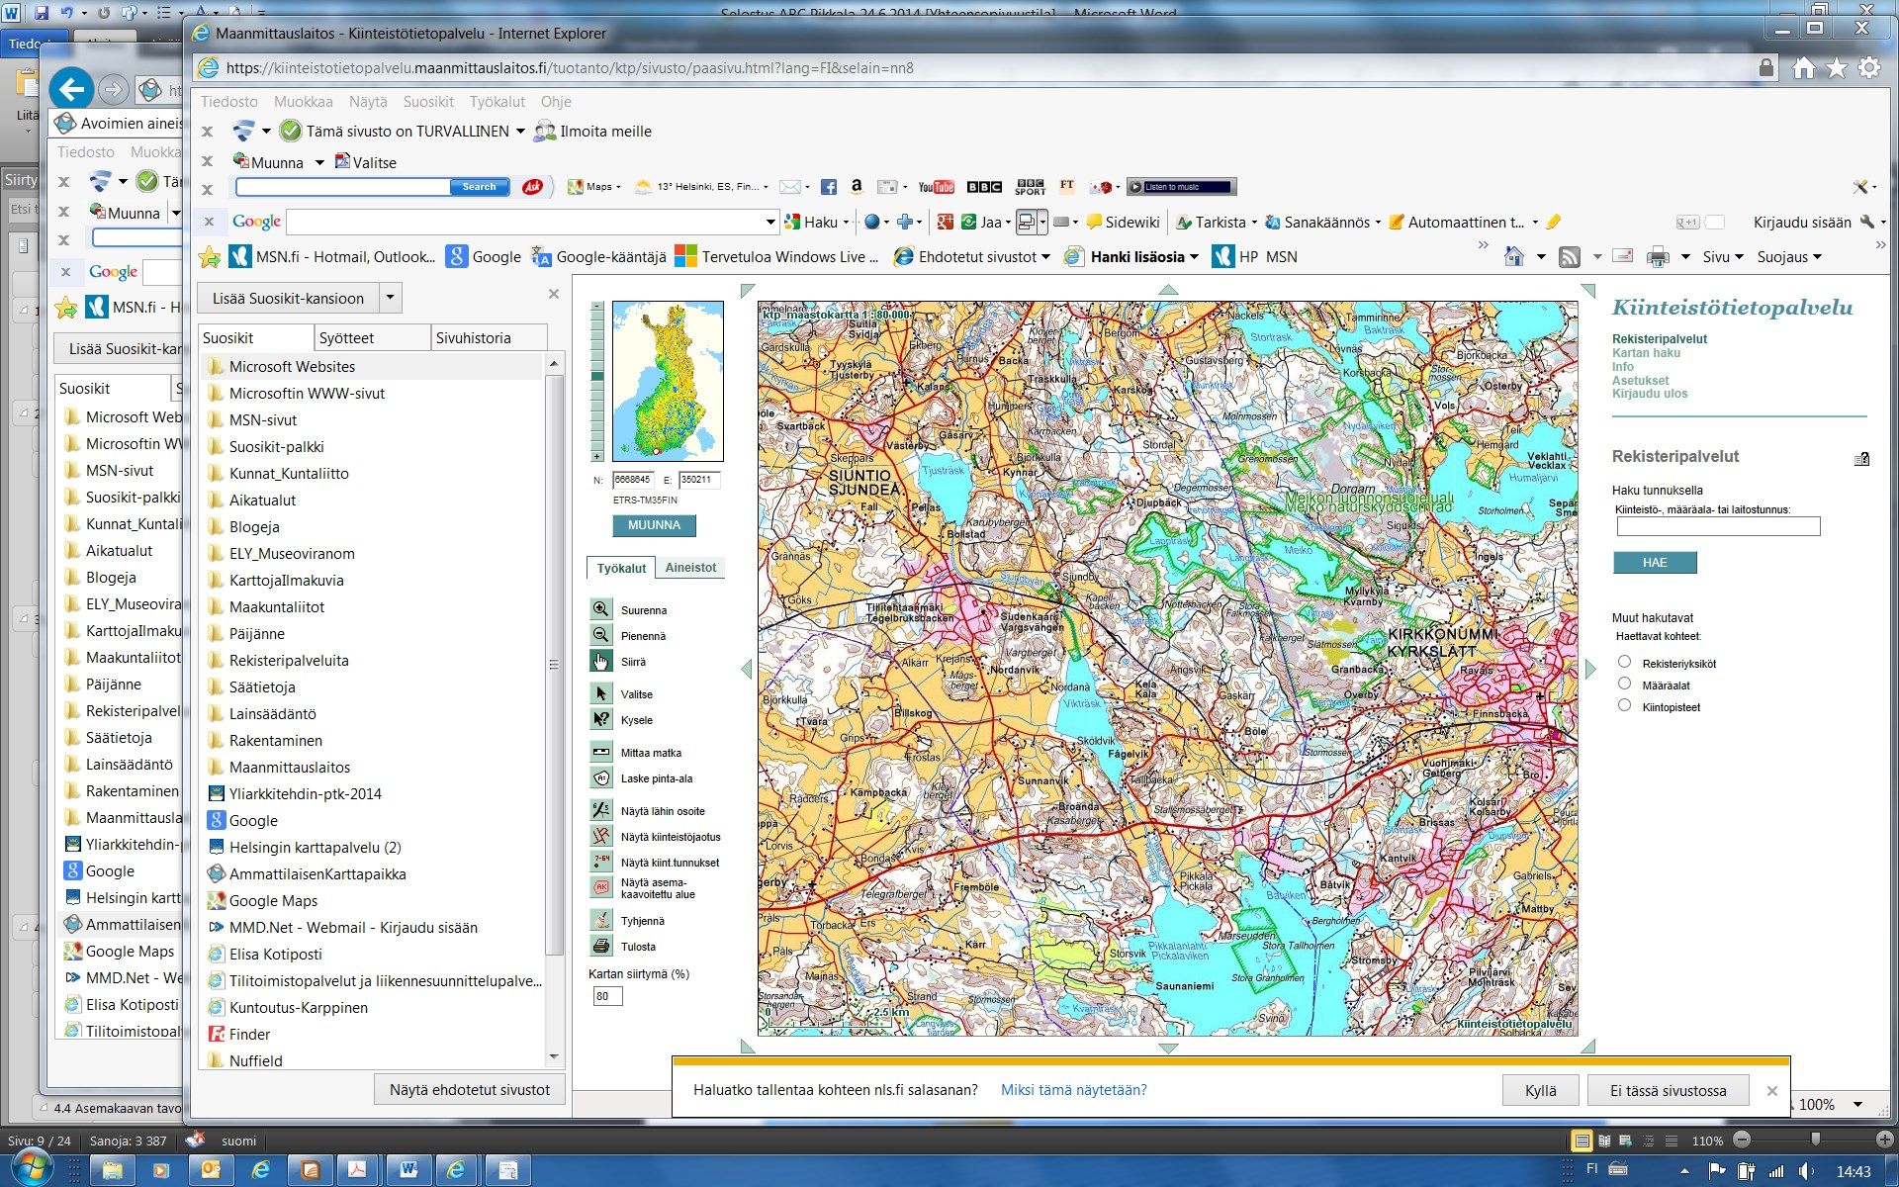Click Näytä asemakaavoitettu alue tool
The image size is (1899, 1187).
(601, 887)
